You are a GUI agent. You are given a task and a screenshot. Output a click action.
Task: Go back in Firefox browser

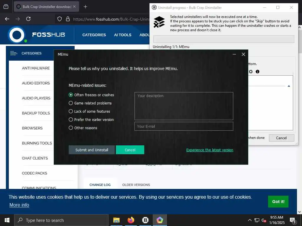[7, 19]
